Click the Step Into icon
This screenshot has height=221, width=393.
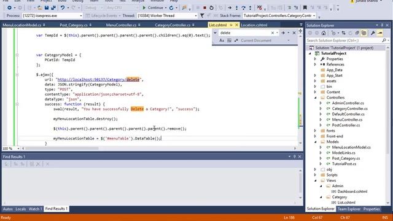coord(236,8)
